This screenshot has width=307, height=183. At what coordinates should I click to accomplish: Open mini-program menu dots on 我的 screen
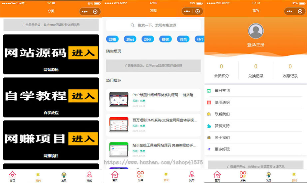[x=289, y=11]
